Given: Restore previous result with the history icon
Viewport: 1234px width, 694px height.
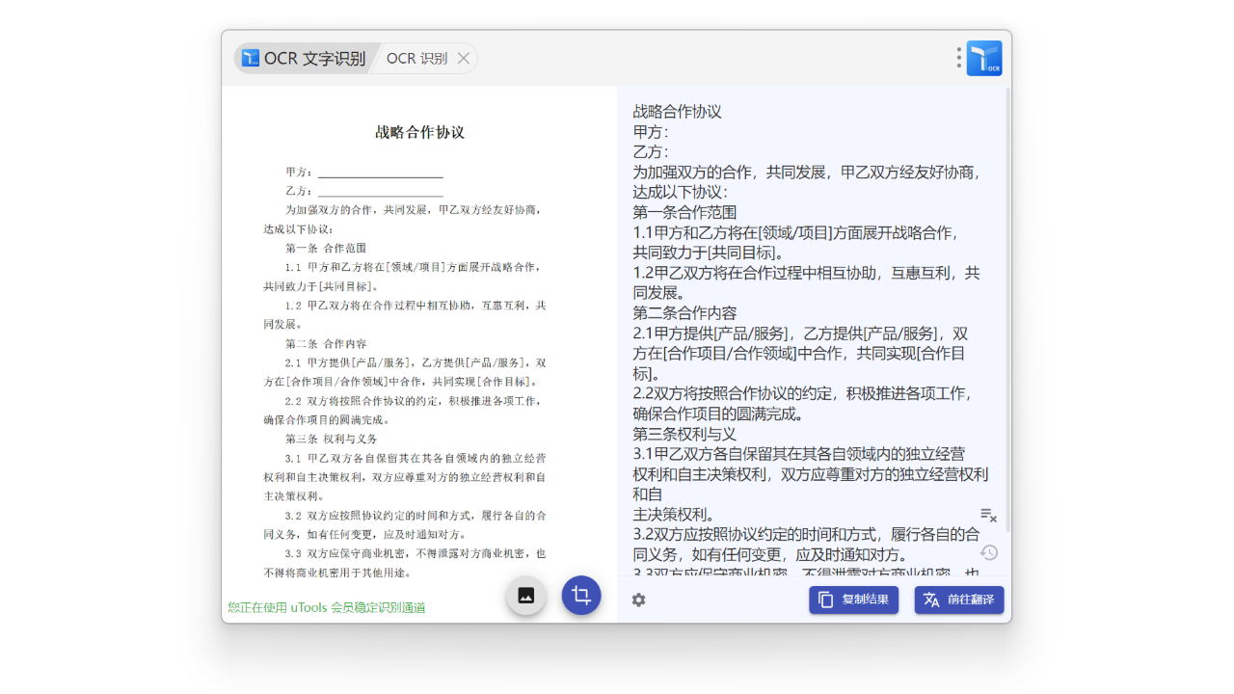Looking at the screenshot, I should [x=988, y=552].
